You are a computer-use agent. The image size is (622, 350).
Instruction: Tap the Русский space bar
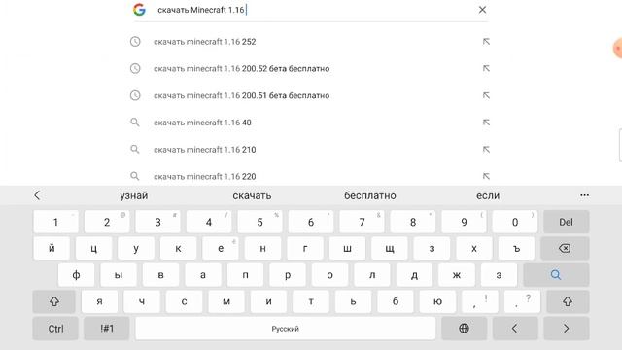(x=285, y=329)
